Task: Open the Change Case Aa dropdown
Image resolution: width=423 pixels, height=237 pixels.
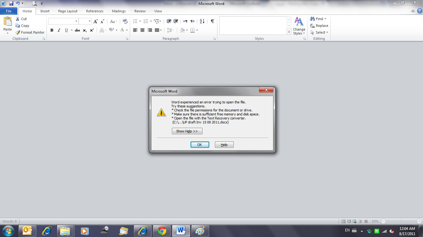Action: [x=113, y=21]
